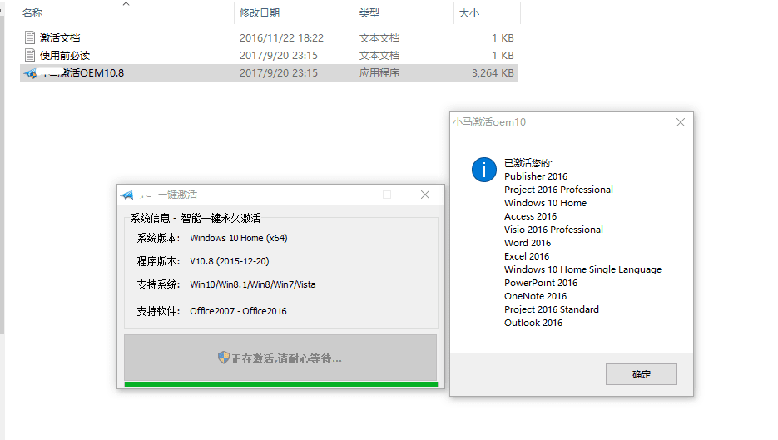Sort files by 类型 column header
The height and width of the screenshot is (440, 778).
point(369,13)
